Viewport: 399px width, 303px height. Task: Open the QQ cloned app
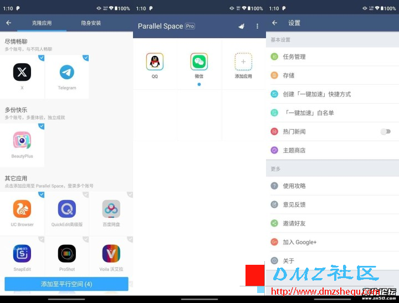pos(155,62)
